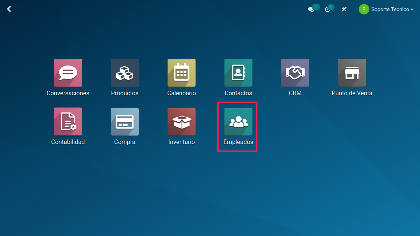Click the developer tools wrench icon

click(x=344, y=10)
